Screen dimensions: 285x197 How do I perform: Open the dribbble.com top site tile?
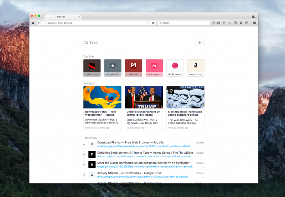(x=175, y=68)
